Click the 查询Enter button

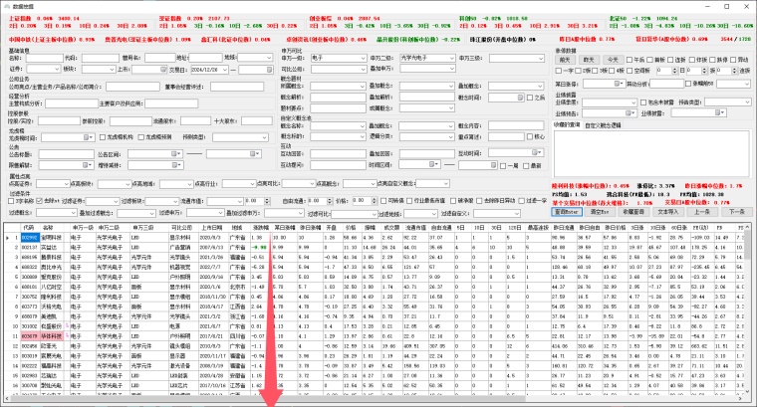click(567, 212)
